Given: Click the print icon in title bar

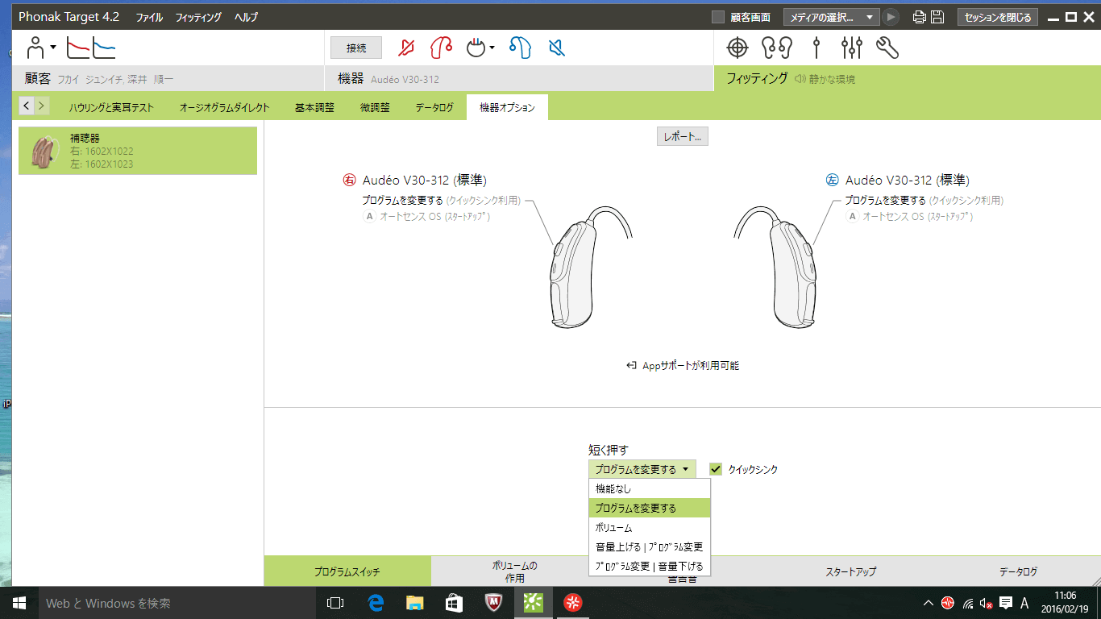Looking at the screenshot, I should 920,17.
